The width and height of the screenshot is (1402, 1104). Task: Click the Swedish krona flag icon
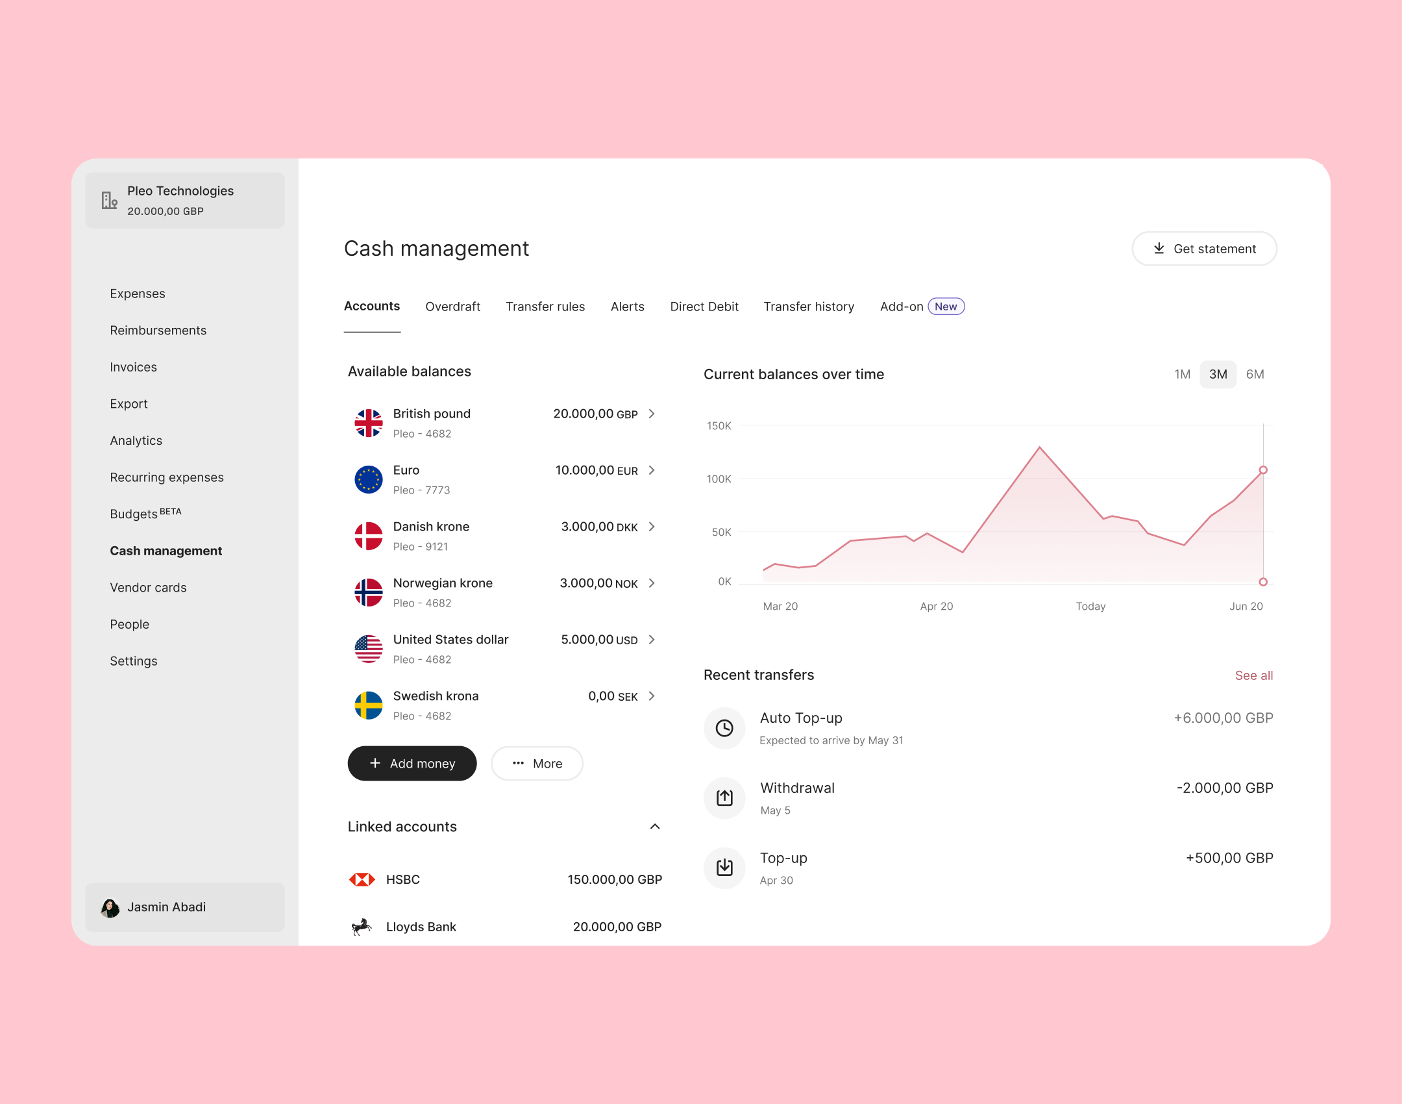click(369, 706)
